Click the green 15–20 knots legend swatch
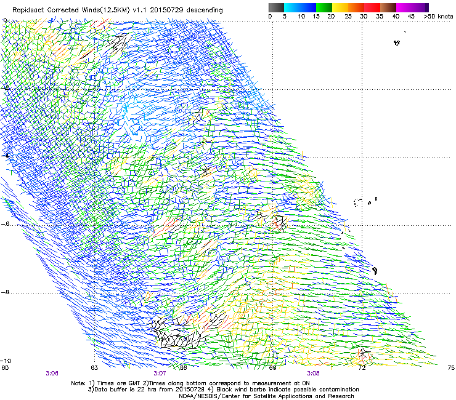456x400 pixels. (x=324, y=7)
